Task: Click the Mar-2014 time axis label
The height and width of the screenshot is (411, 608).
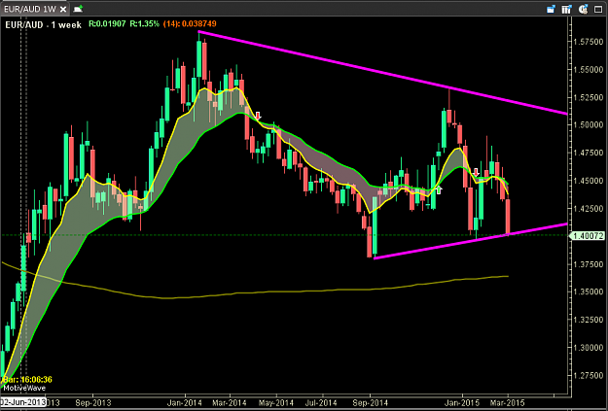Action: pos(230,403)
